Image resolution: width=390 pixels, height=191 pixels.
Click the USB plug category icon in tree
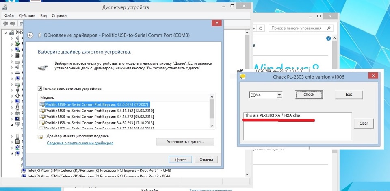click(x=17, y=90)
